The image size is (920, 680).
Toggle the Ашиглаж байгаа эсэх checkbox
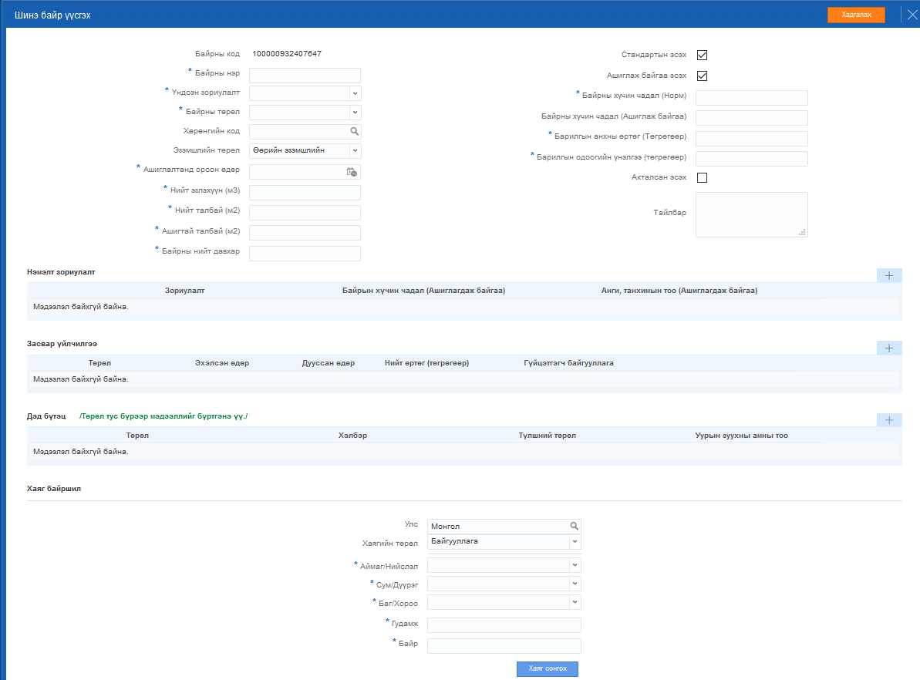click(702, 76)
